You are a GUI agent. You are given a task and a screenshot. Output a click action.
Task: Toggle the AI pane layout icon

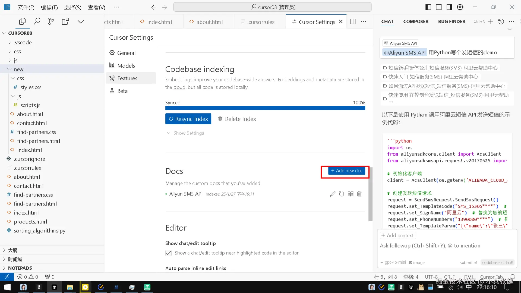449,7
